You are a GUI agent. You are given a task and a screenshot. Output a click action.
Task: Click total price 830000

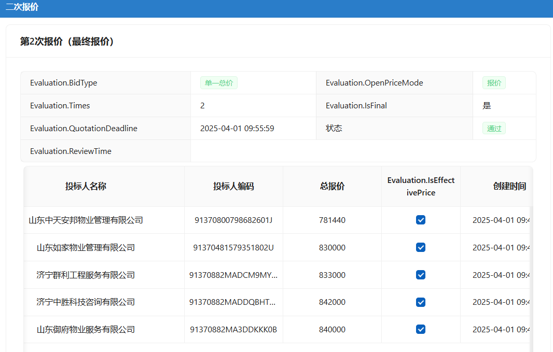332,248
